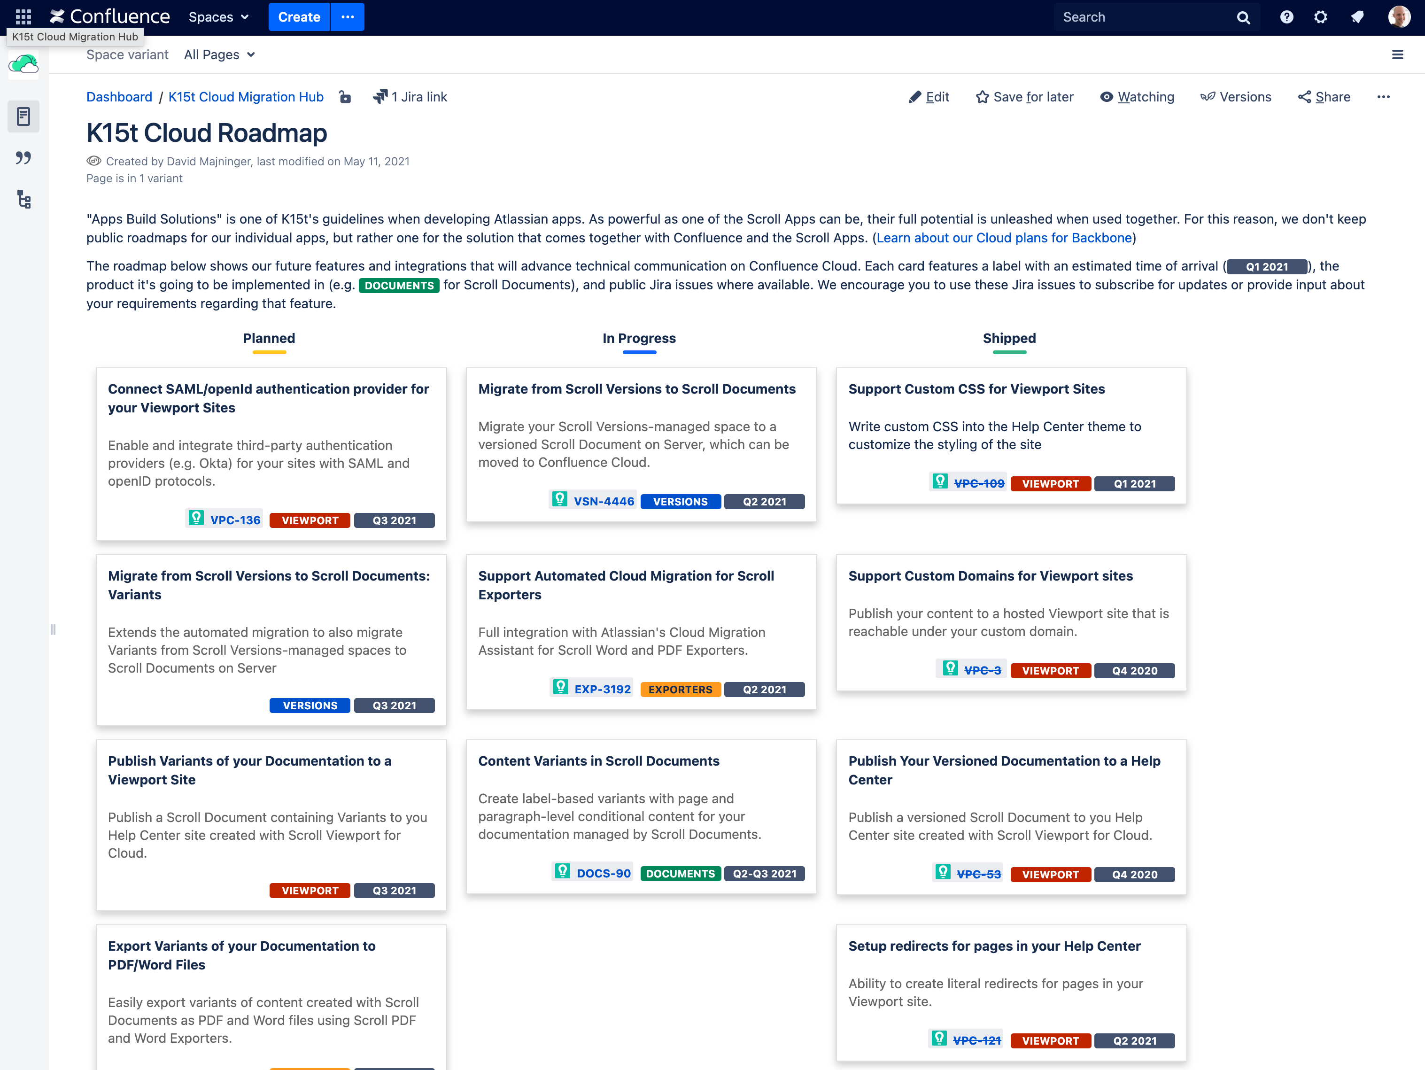
Task: Open the app switcher grid icon
Action: tap(23, 17)
